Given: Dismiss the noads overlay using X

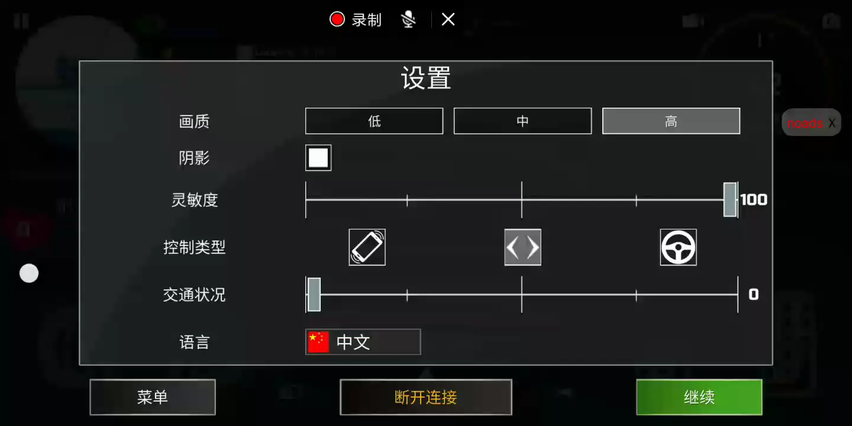Looking at the screenshot, I should [832, 123].
